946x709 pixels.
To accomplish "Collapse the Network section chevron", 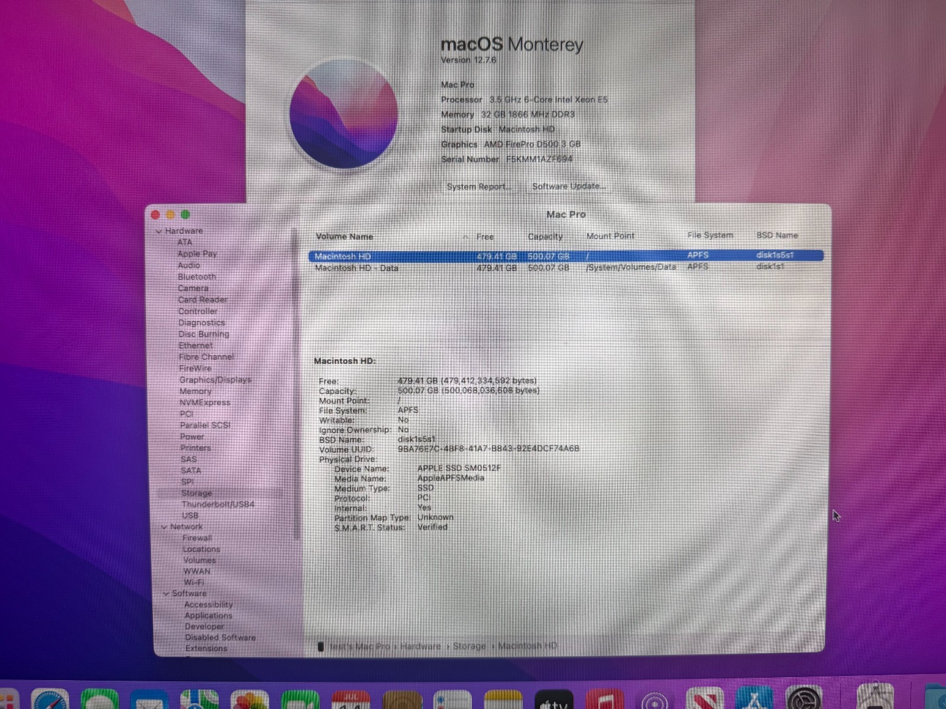I will 164,527.
